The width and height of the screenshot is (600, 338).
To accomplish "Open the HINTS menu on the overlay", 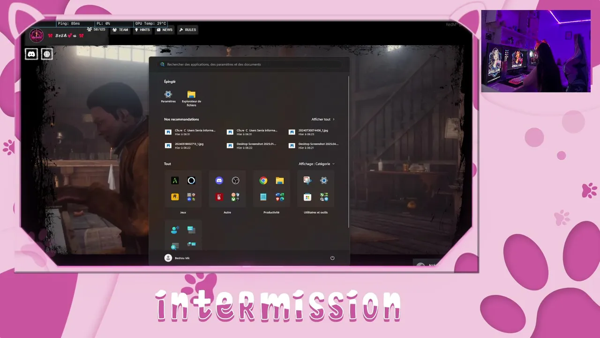I will 142,30.
